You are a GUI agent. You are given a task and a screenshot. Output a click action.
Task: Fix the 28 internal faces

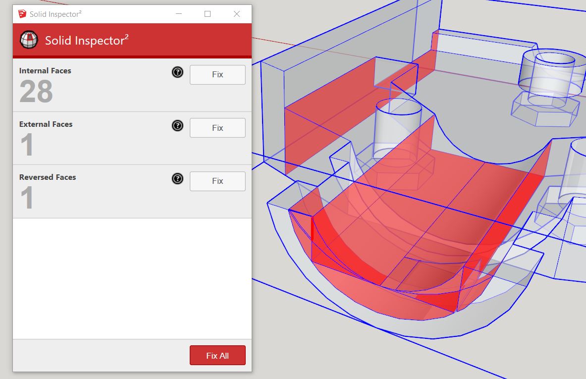[217, 75]
